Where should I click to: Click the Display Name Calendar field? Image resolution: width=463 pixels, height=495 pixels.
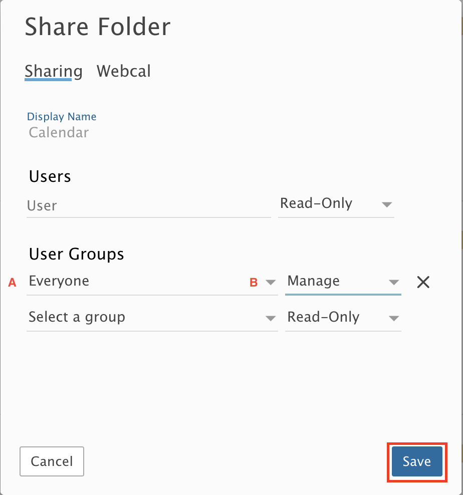[x=59, y=133]
